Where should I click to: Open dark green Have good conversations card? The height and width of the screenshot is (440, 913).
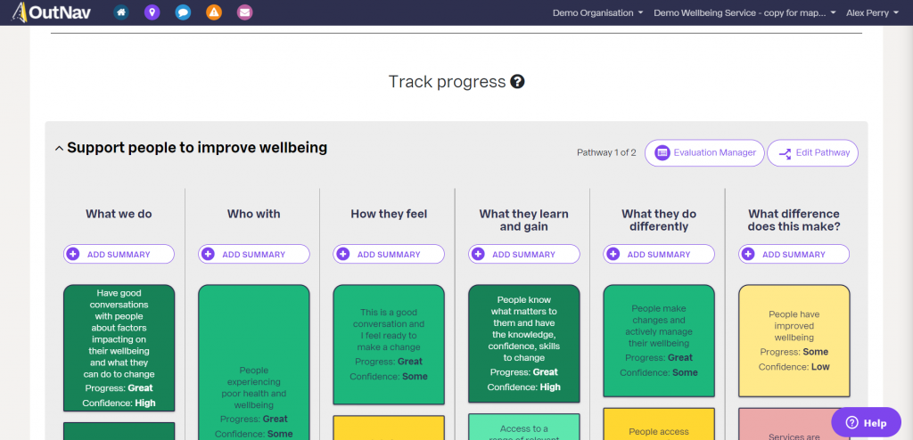point(119,348)
